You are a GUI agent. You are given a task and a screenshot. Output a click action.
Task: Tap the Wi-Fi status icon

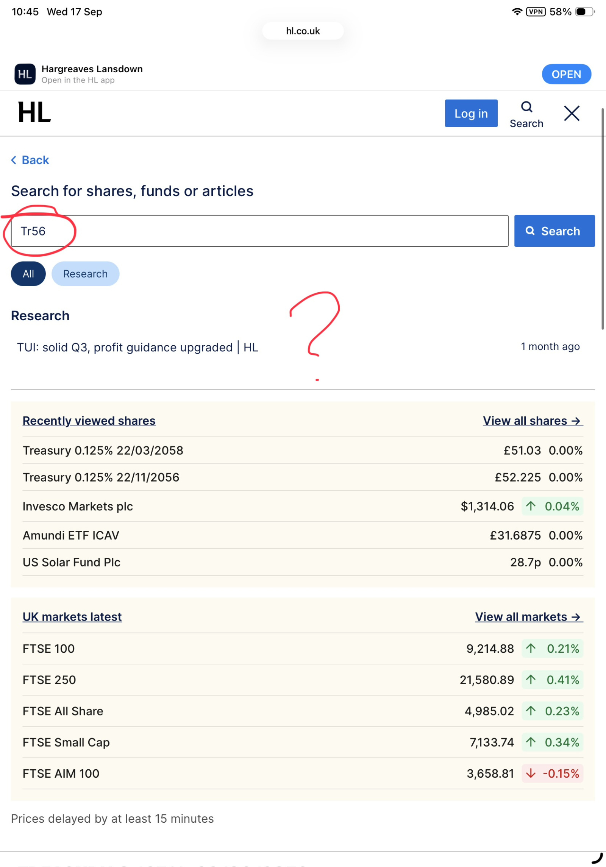(517, 12)
